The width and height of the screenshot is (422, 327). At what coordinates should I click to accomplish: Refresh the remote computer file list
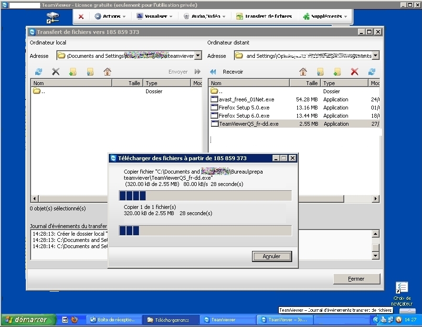tap(372, 72)
